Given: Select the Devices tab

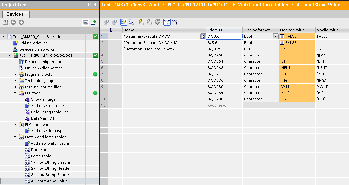Looking at the screenshot, I should tap(15, 14).
